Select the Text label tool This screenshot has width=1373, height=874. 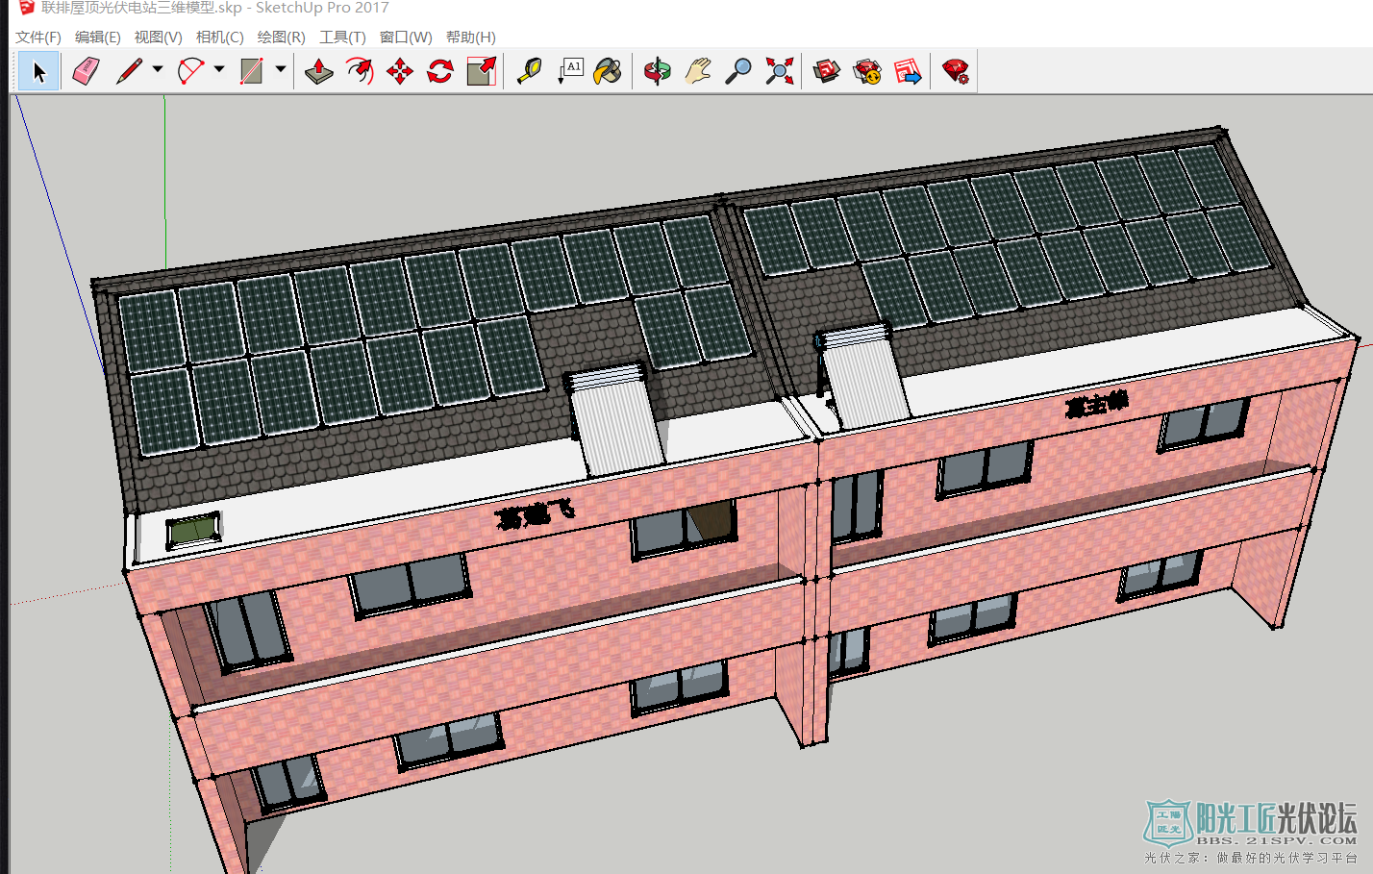pyautogui.click(x=570, y=71)
